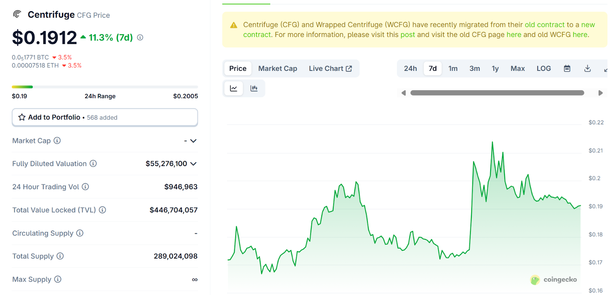This screenshot has width=615, height=295.
Task: Expand Fully Diluted Valuation chevron
Action: click(193, 164)
